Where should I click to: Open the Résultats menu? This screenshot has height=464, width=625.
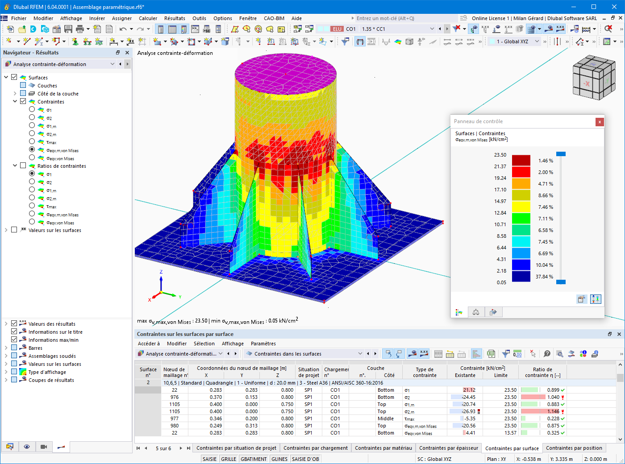coord(175,18)
